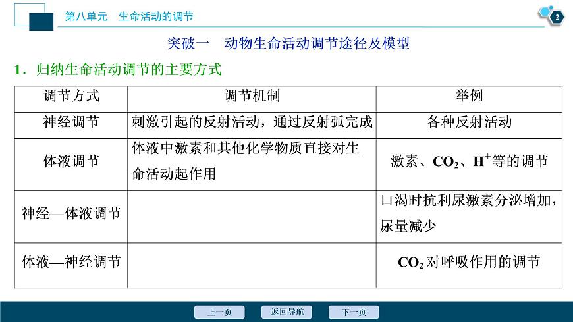This screenshot has width=573, height=322.
Task: Click the 神经—体液调节 row label
Action: point(70,213)
